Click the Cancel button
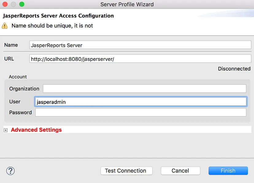The image size is (254, 183). coord(180,171)
